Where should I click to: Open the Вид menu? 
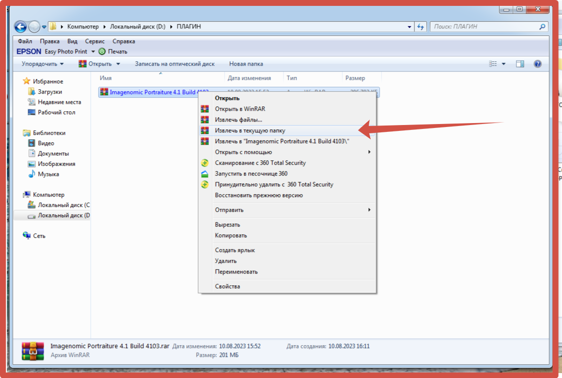pos(73,41)
